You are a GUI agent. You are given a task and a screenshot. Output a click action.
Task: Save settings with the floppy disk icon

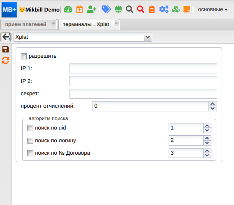(x=5, y=49)
